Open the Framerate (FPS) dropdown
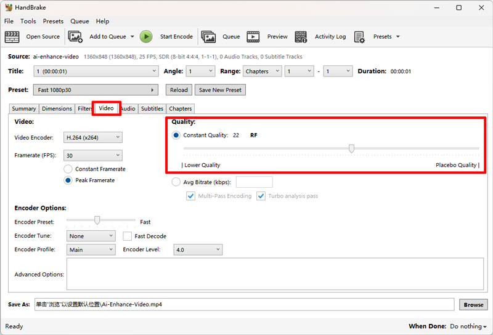This screenshot has width=493, height=335. pyautogui.click(x=93, y=156)
